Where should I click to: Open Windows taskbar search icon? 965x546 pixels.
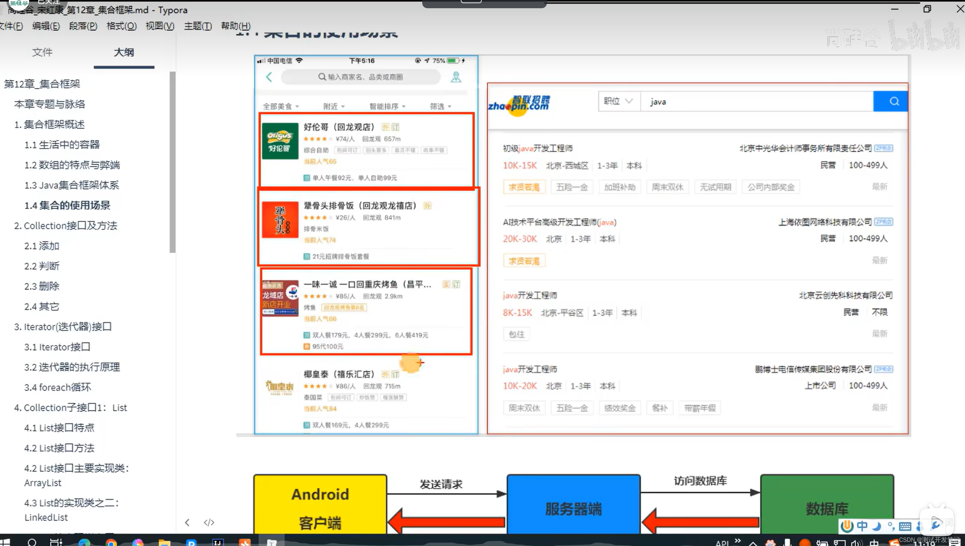[32, 542]
